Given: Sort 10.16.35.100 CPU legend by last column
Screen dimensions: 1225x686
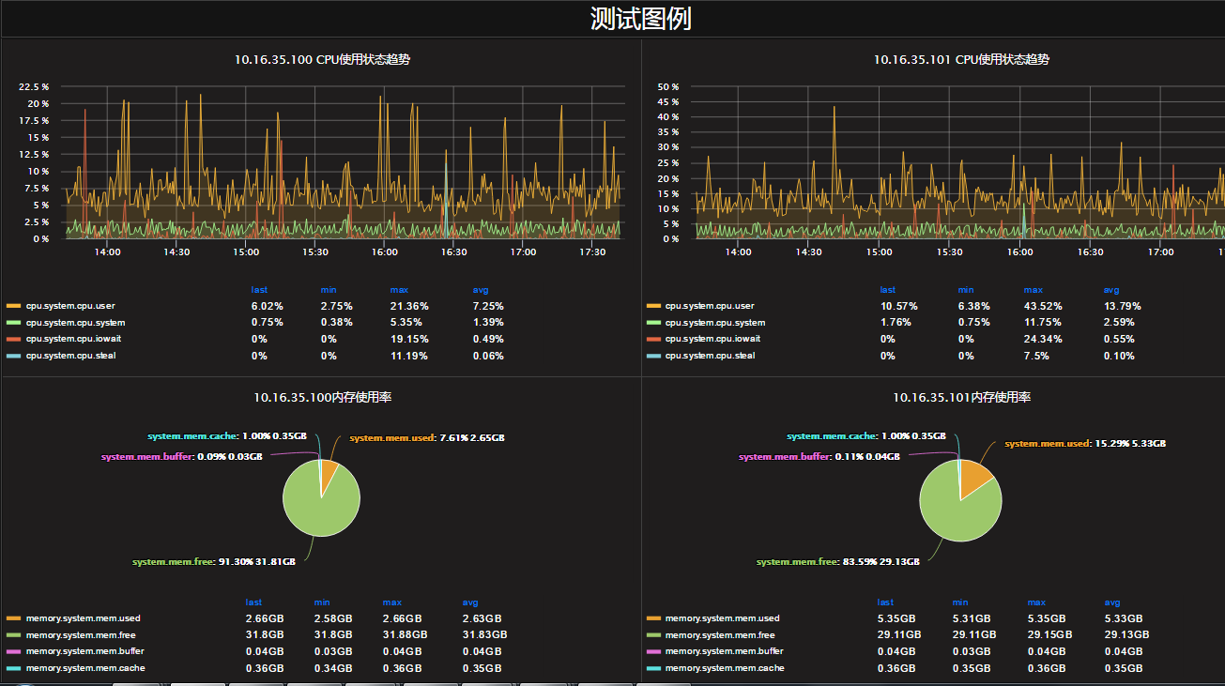Looking at the screenshot, I should click(x=259, y=290).
